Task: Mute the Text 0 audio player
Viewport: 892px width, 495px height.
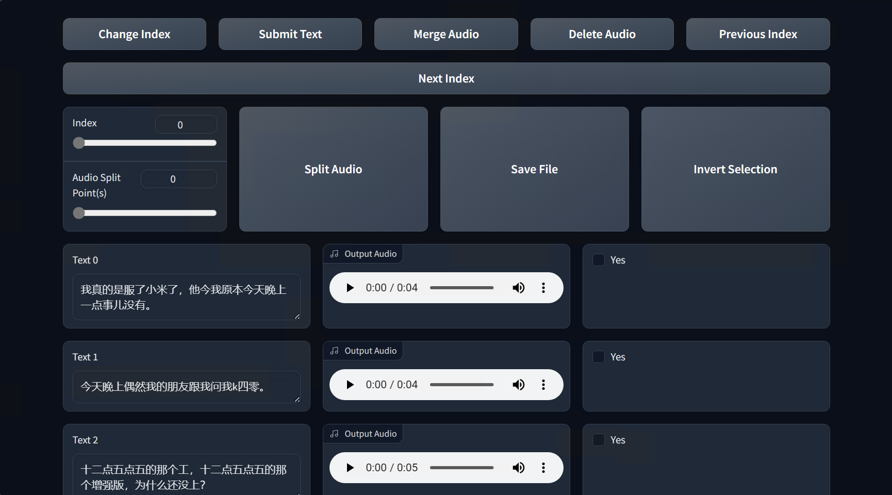Action: [518, 288]
